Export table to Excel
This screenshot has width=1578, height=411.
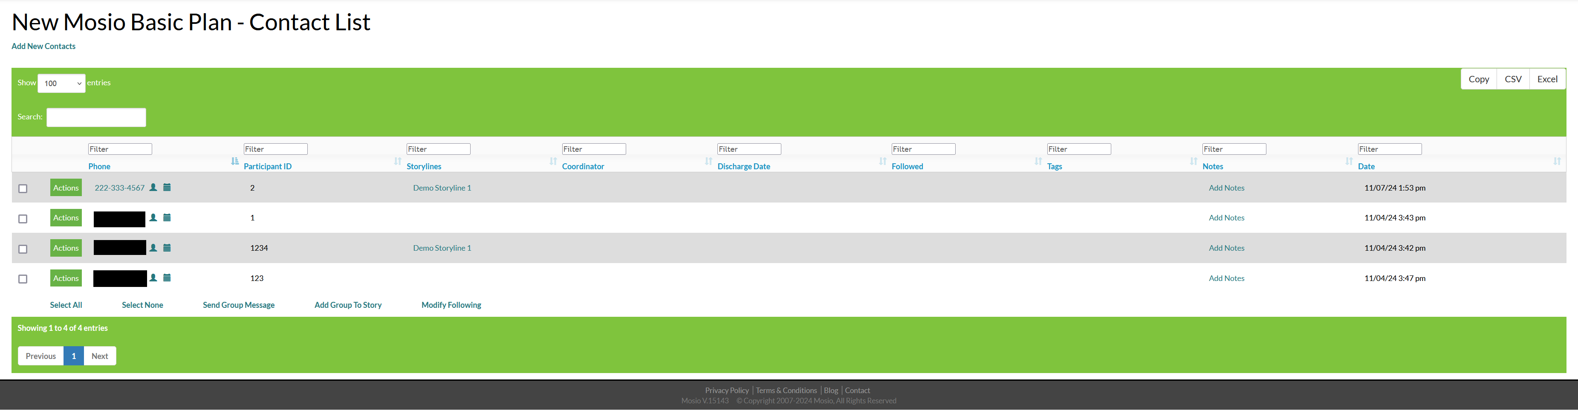[x=1547, y=80]
